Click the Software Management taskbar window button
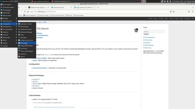Screen dimensions: 195x109 click(x=61, y=1)
